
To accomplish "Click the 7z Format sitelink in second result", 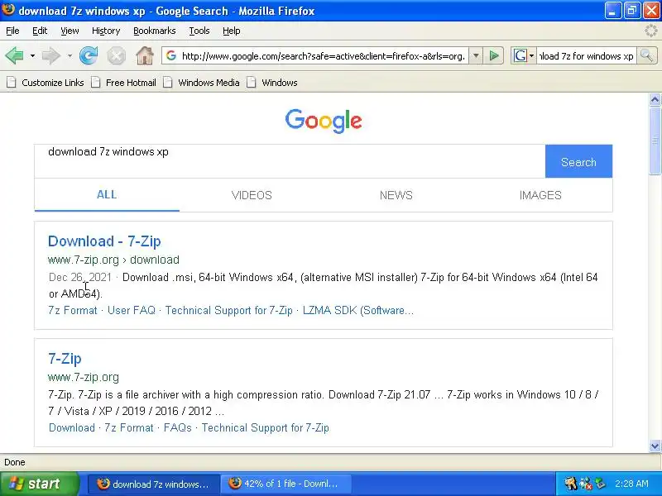I will click(x=129, y=427).
